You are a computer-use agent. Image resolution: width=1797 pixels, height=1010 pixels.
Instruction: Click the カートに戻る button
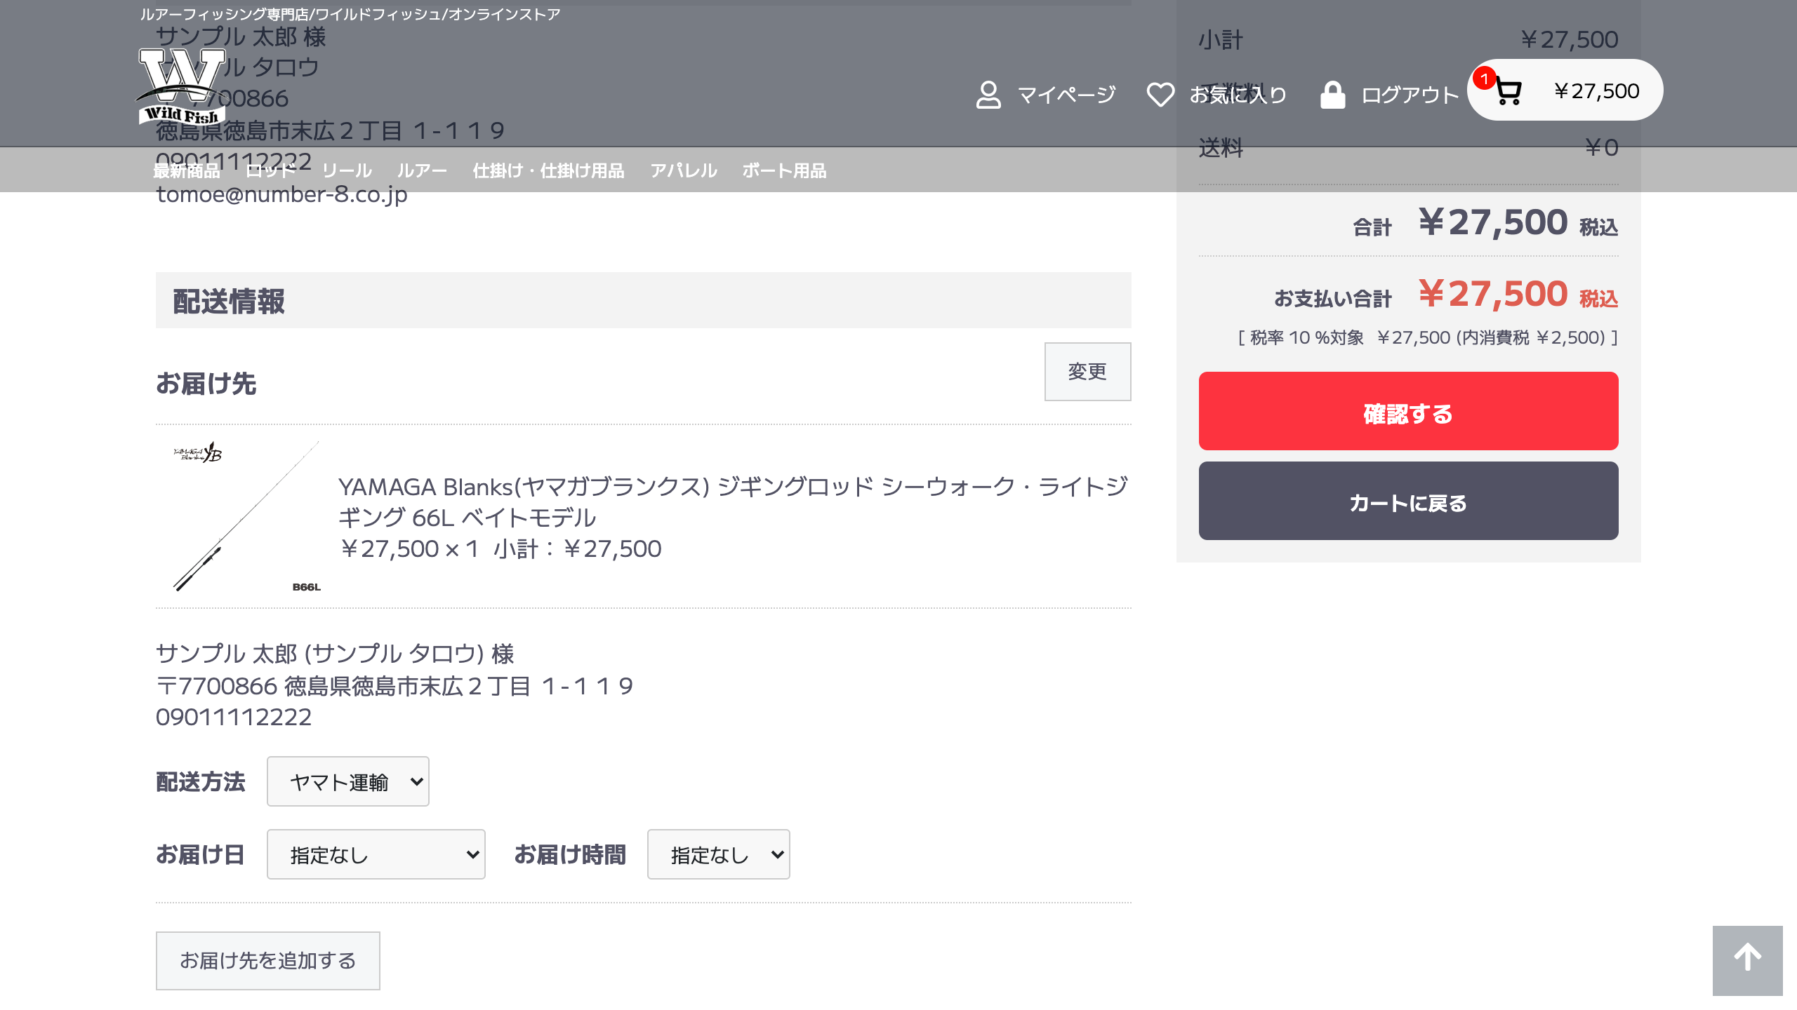pos(1408,501)
